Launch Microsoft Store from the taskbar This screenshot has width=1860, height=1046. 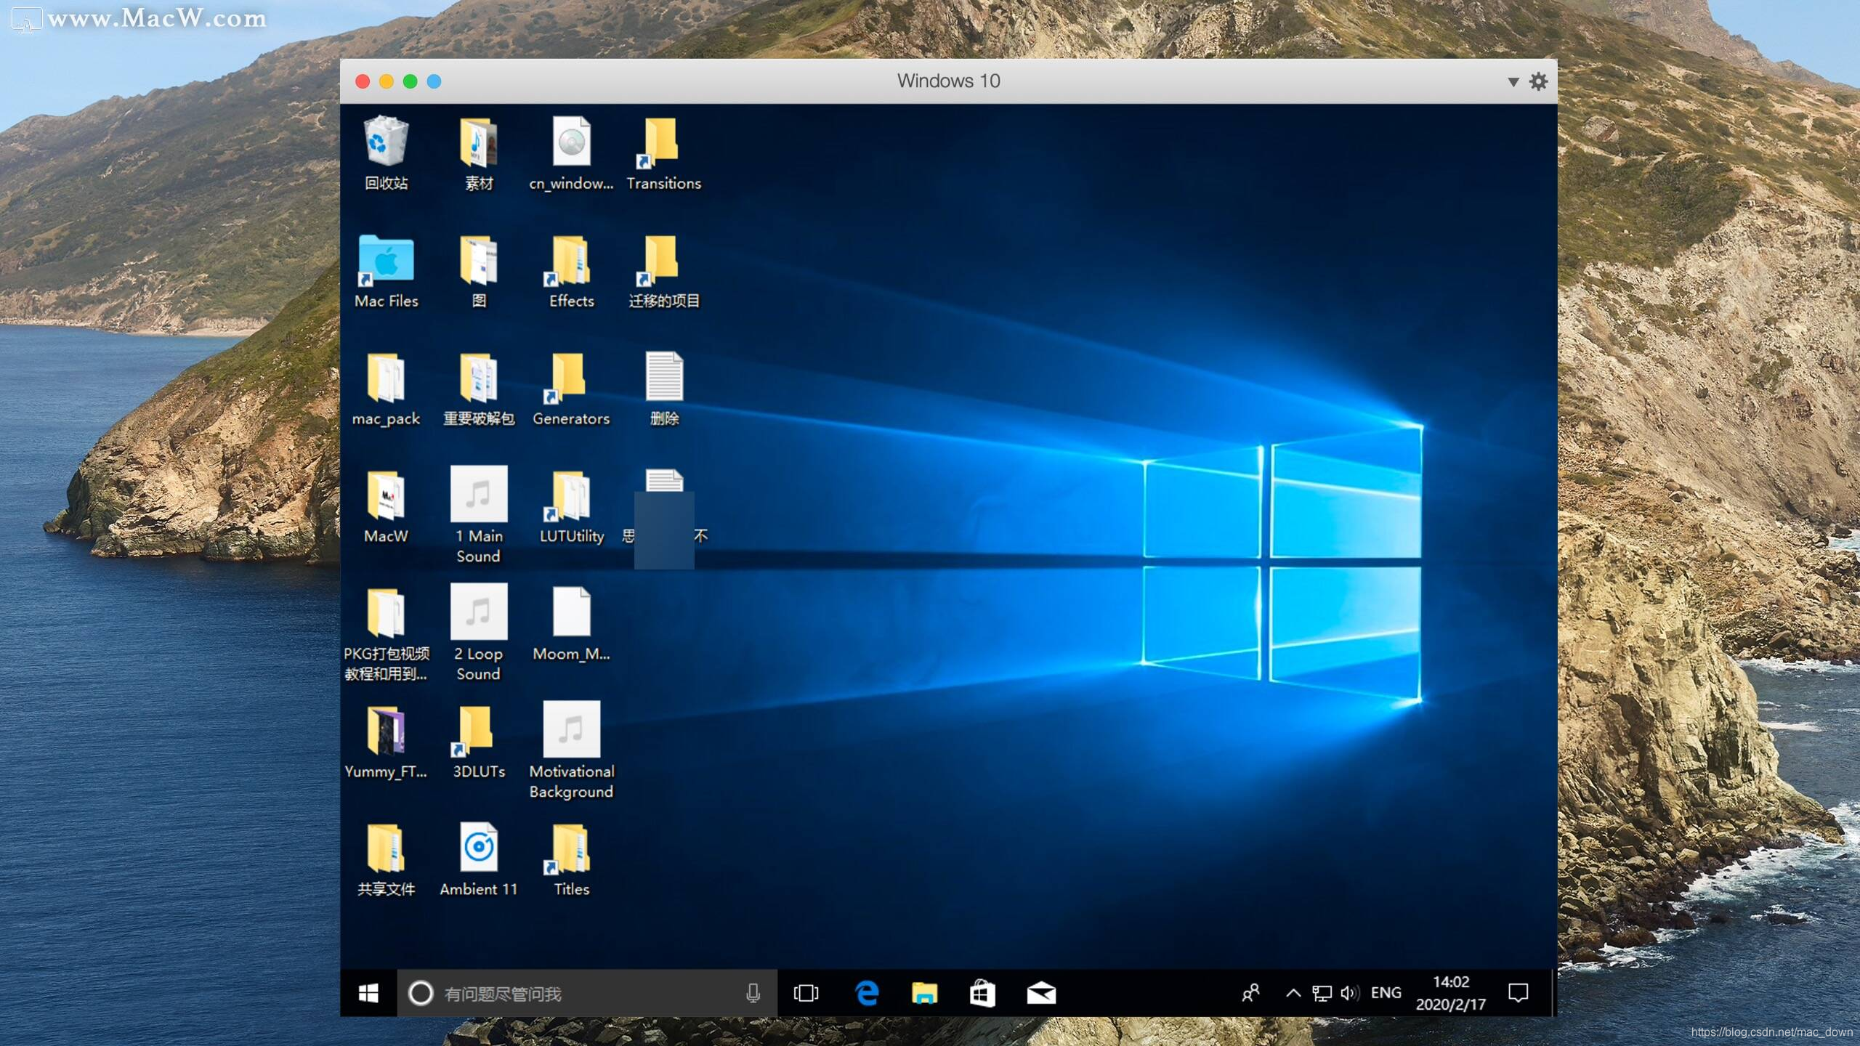982,993
